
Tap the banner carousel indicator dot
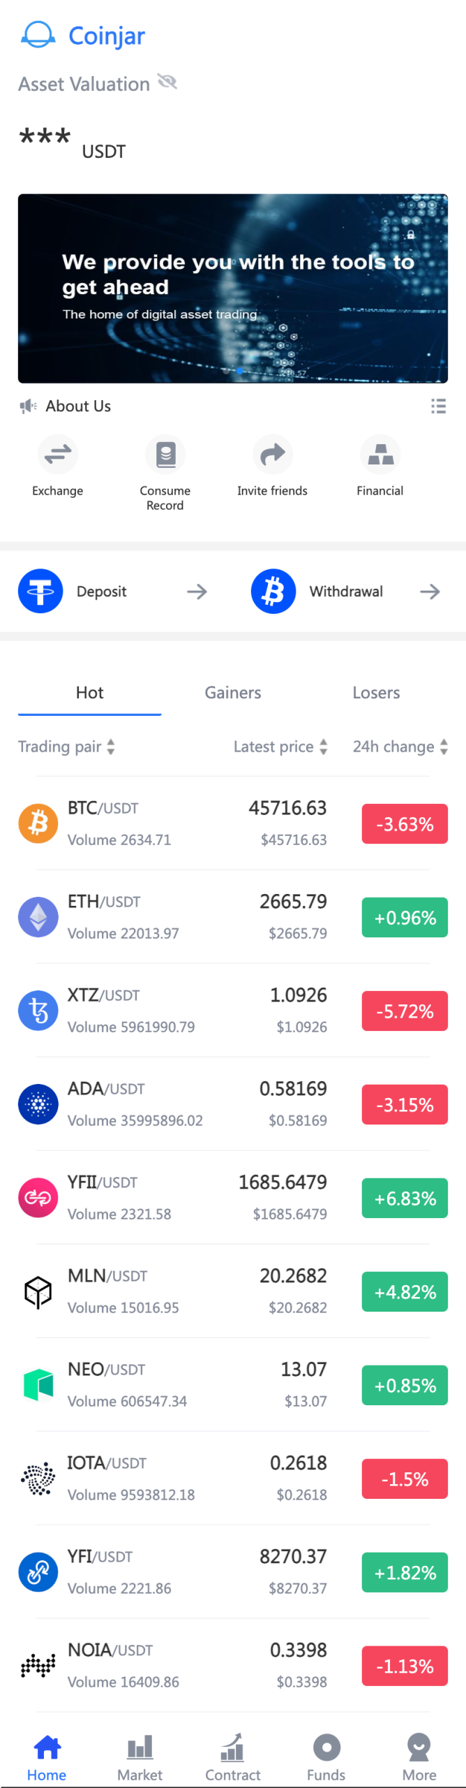(x=239, y=371)
